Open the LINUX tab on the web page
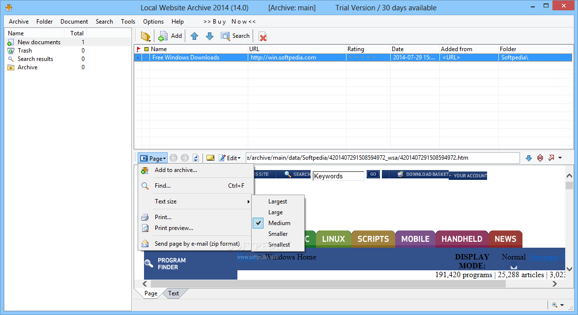Screen dimensions: 578x315 (333, 239)
